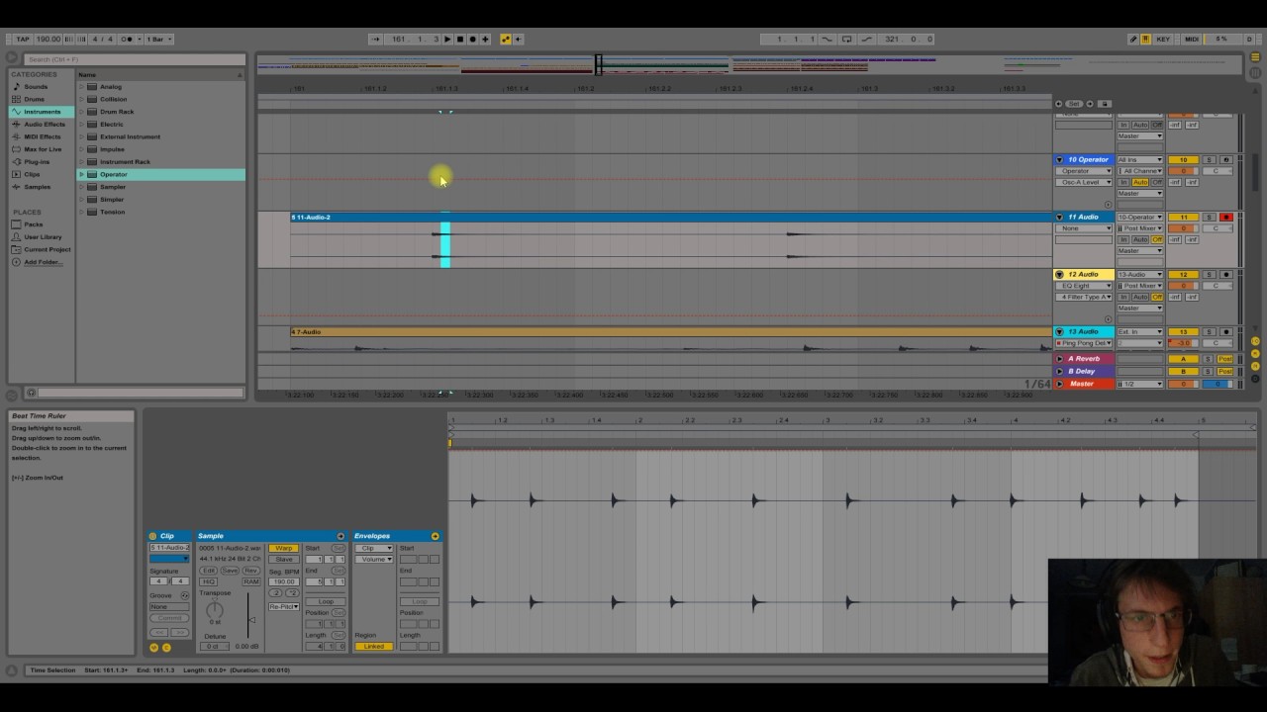This screenshot has height=712, width=1267.
Task: Click the sample Edit button
Action: coord(208,571)
